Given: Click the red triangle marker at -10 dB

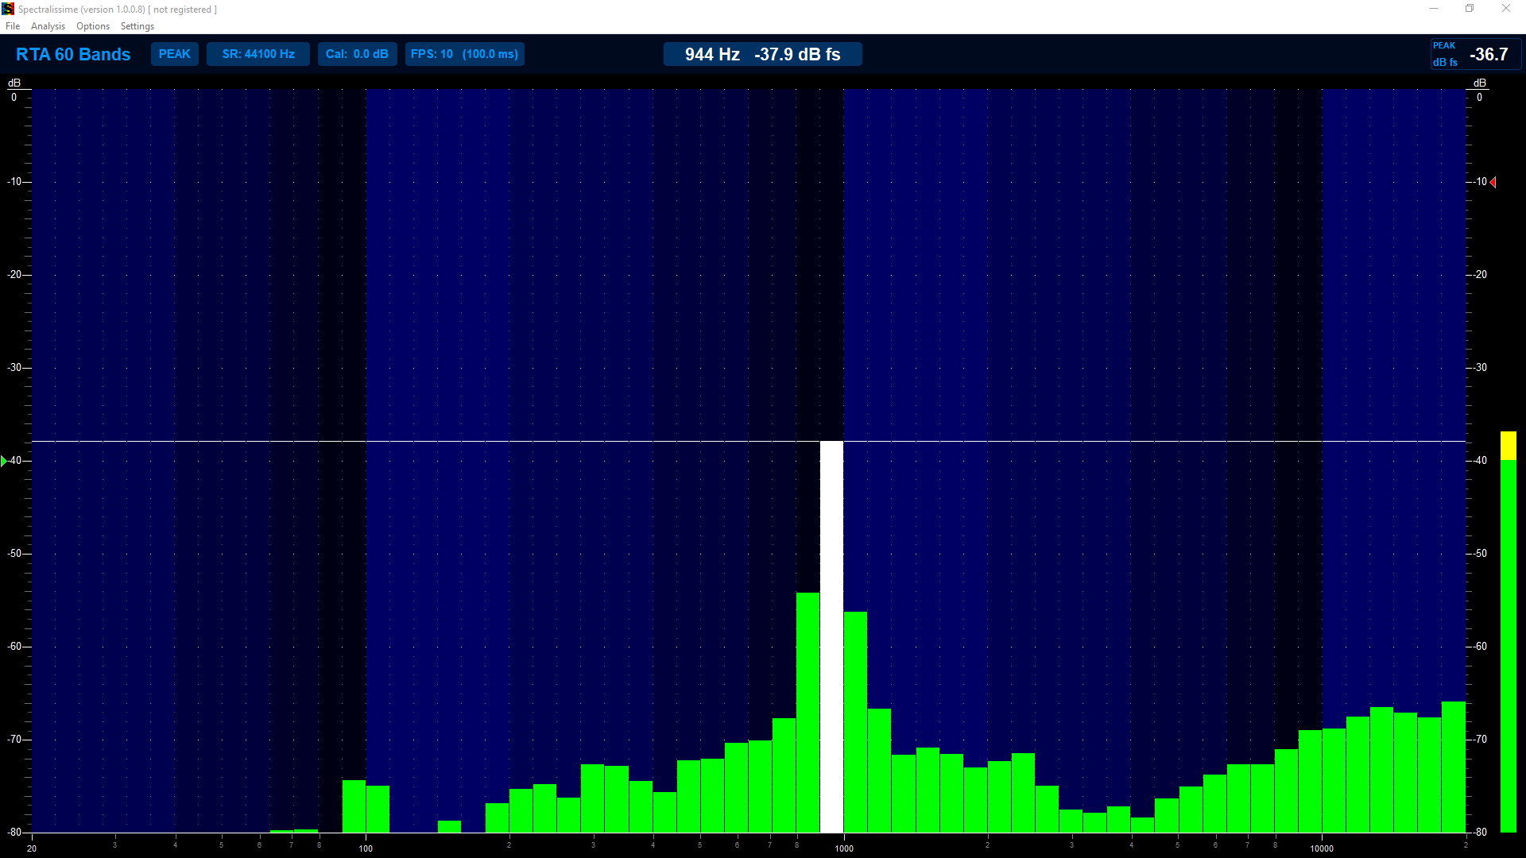Looking at the screenshot, I should (x=1493, y=183).
